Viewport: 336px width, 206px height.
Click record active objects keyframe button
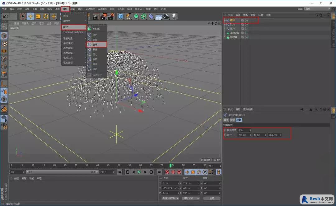coord(167,172)
